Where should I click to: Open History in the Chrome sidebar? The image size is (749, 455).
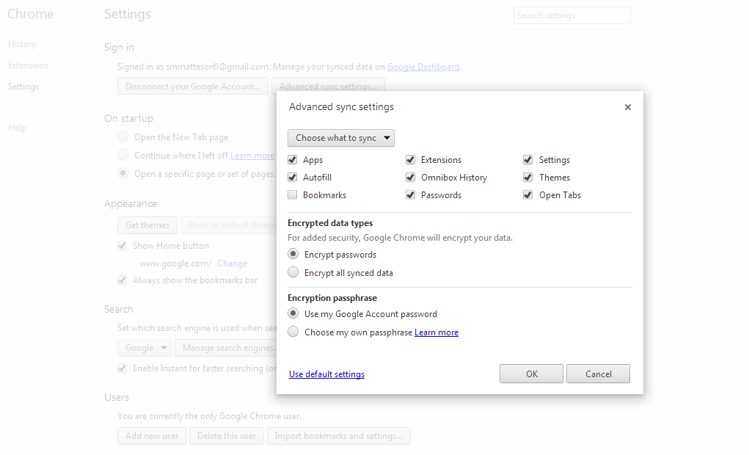pos(22,44)
